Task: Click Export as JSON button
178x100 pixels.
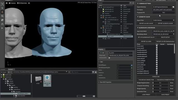Action: tap(146, 41)
